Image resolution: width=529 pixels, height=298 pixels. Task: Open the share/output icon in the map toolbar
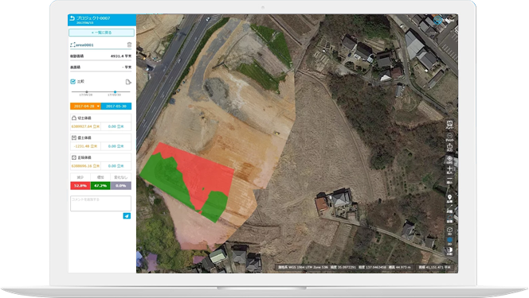coord(449,147)
